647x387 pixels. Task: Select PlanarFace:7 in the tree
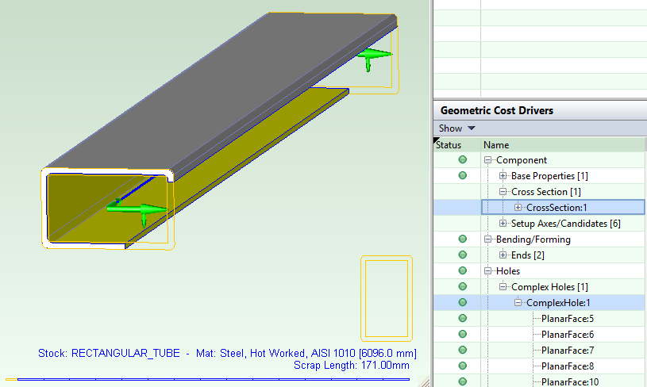point(568,351)
